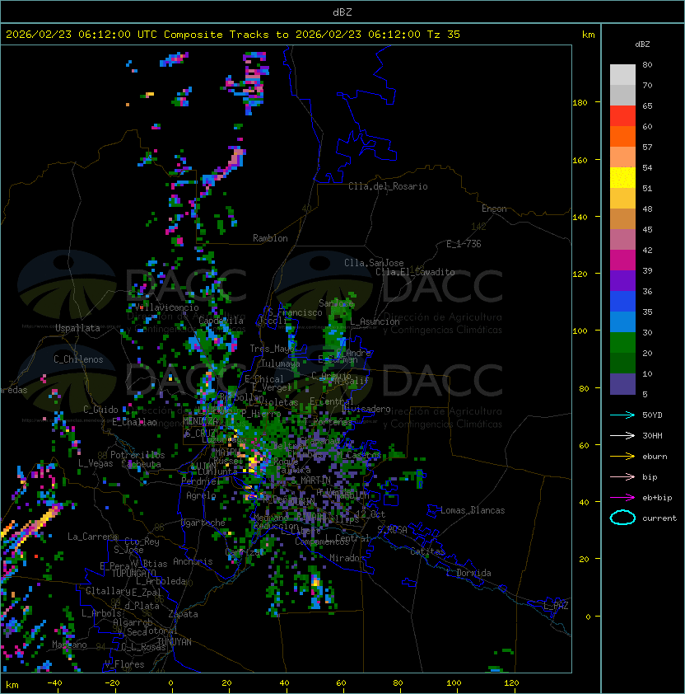
Task: Click the 'Rambion' map label
Action: [x=270, y=238]
